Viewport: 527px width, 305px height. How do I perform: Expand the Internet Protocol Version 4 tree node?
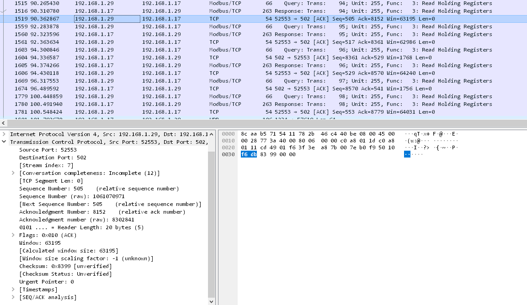pyautogui.click(x=4, y=134)
